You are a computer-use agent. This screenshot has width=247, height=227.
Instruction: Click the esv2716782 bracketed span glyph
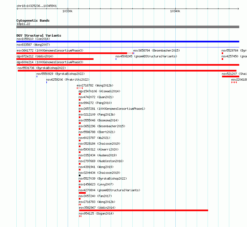(80, 88)
